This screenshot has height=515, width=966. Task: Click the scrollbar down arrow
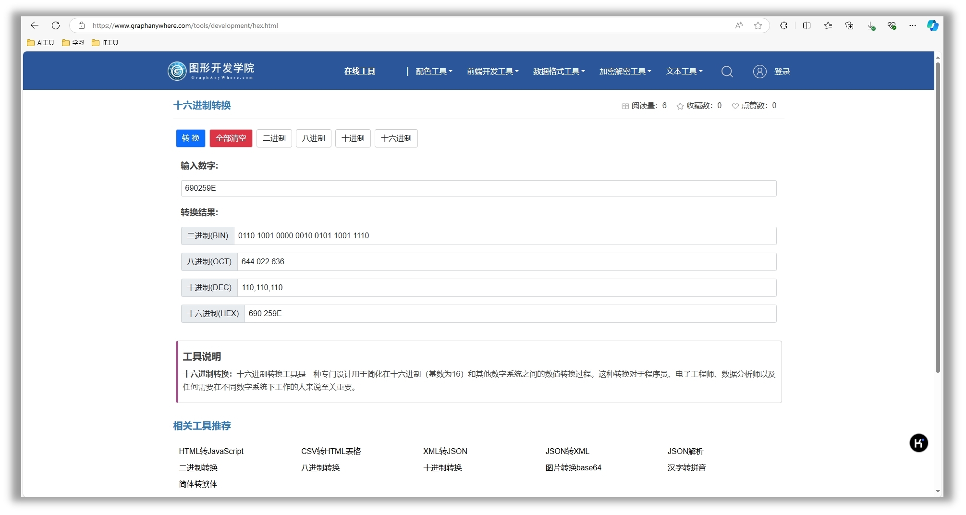(938, 491)
